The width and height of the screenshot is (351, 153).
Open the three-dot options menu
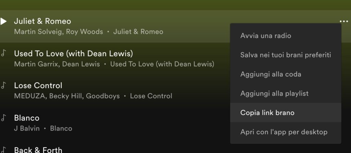point(343,21)
